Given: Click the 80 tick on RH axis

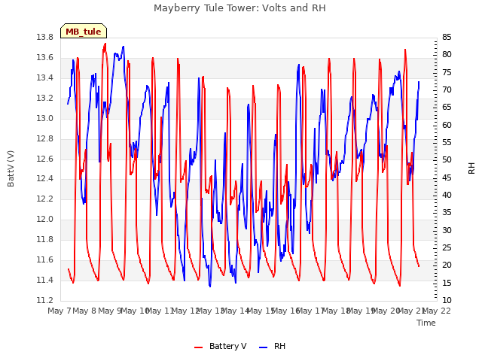Looking at the screenshot, I should 447,54.
